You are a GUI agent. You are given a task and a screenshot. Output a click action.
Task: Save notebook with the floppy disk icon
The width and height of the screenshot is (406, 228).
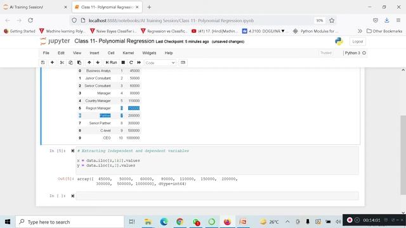pos(43,63)
